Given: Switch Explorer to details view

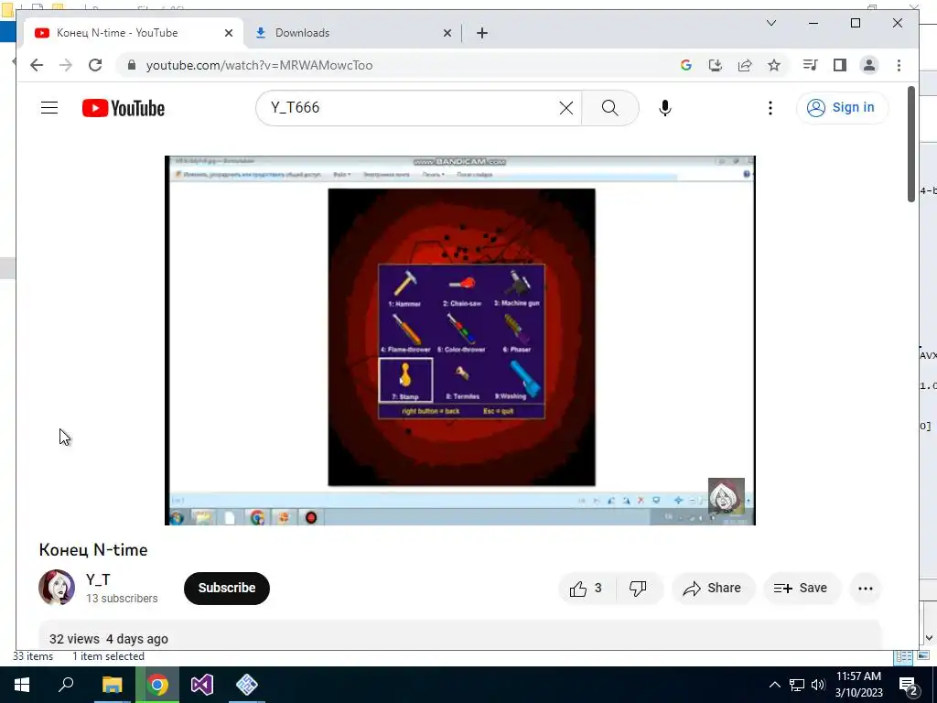Looking at the screenshot, I should coord(903,656).
